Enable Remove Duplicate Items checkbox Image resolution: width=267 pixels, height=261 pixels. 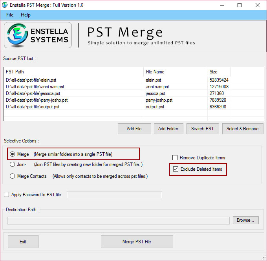point(175,158)
